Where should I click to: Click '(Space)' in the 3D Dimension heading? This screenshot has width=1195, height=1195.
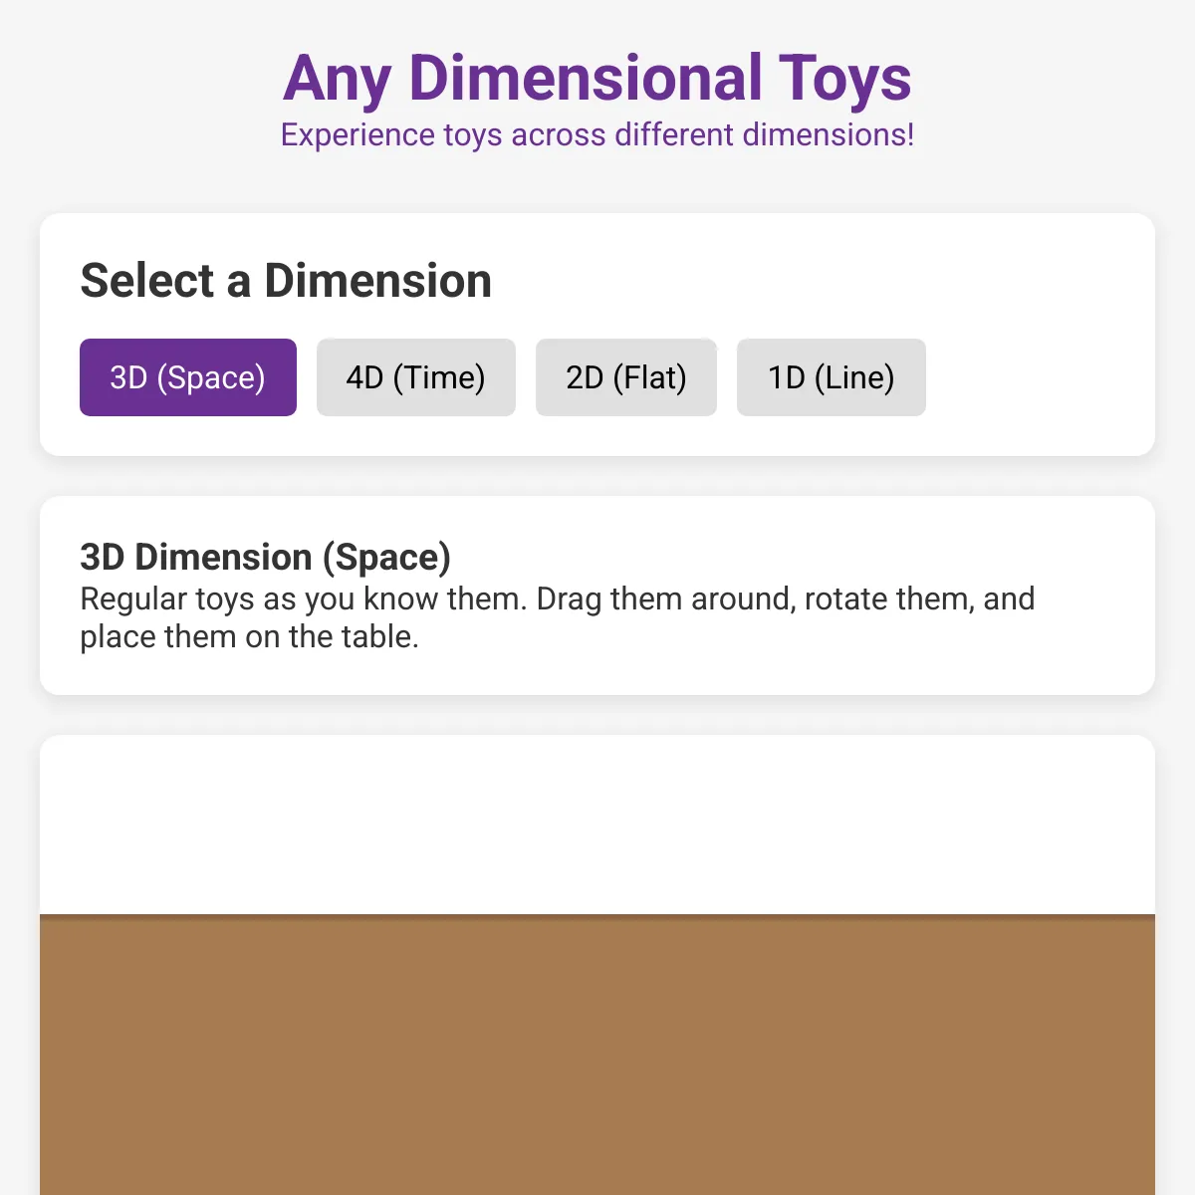[386, 558]
